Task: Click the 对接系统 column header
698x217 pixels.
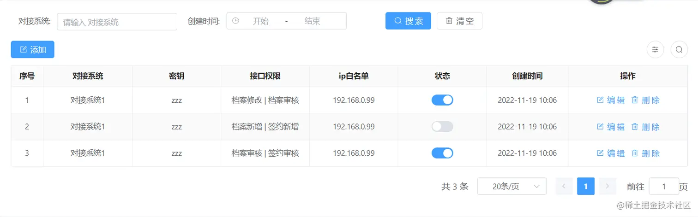Action: pyautogui.click(x=88, y=76)
